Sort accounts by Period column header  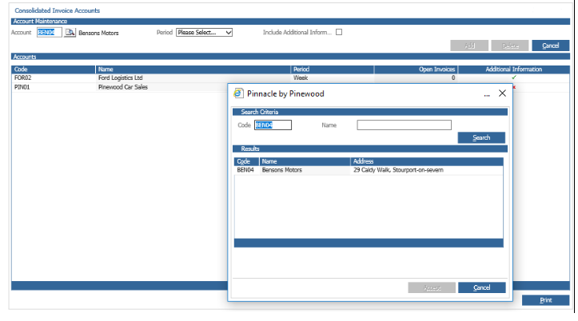click(x=333, y=69)
